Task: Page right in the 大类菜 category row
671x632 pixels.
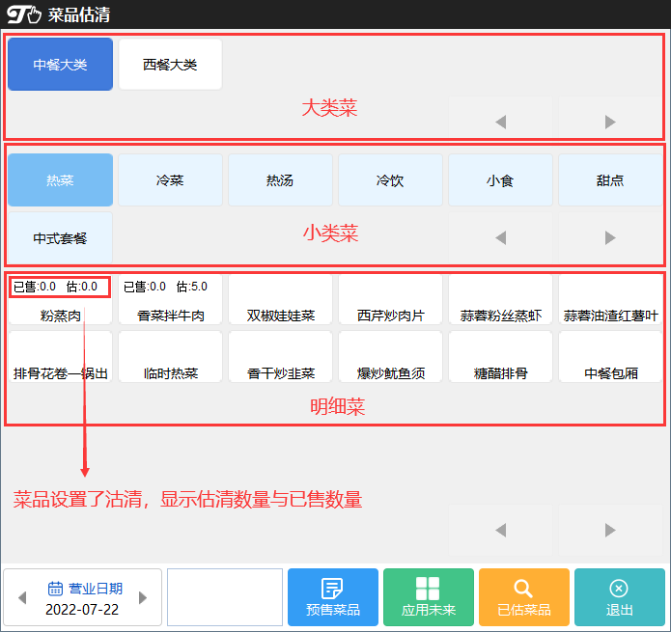Action: (x=610, y=122)
